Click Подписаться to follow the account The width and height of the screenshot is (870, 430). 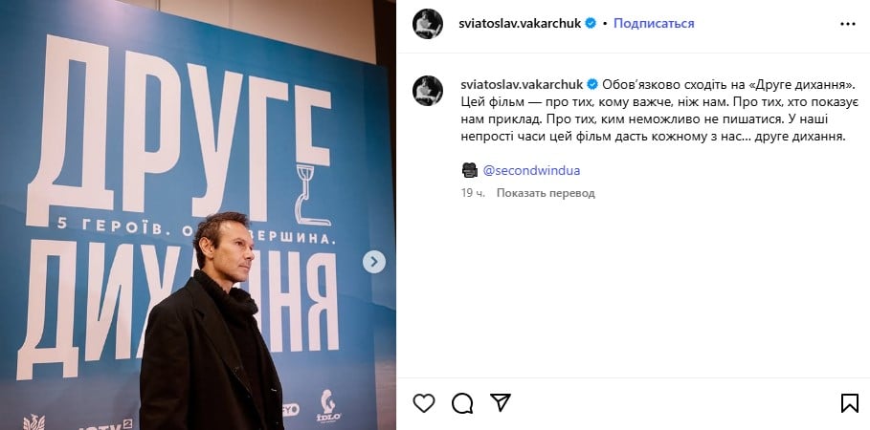654,23
